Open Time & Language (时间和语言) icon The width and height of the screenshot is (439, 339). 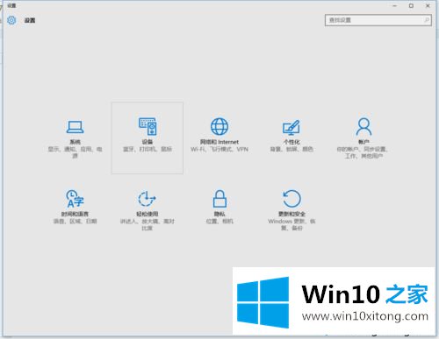(x=75, y=199)
